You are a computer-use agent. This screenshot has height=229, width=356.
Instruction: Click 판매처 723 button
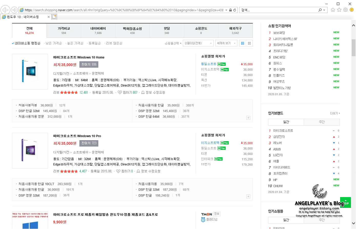pyautogui.click(x=89, y=143)
